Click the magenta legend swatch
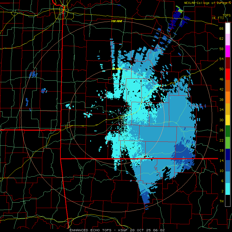 [x=228, y=51]
